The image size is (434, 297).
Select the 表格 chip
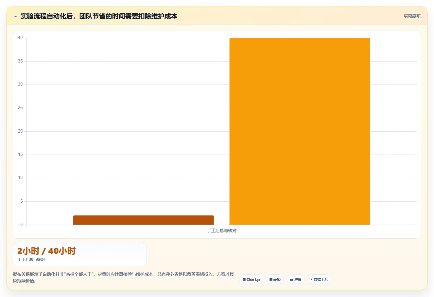pyautogui.click(x=275, y=279)
